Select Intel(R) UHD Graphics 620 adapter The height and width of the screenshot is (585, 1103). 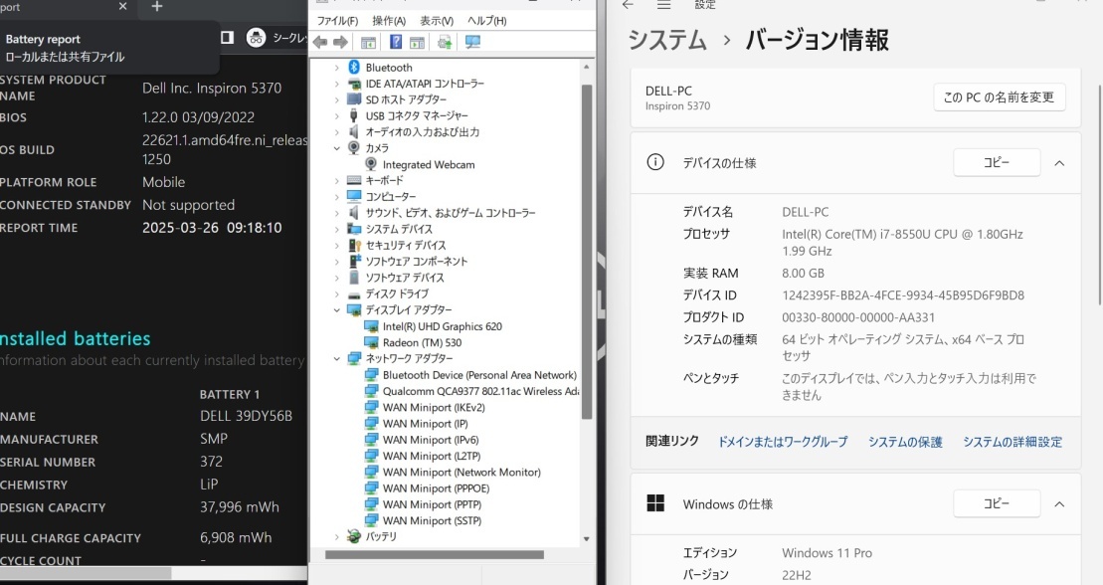tap(443, 326)
